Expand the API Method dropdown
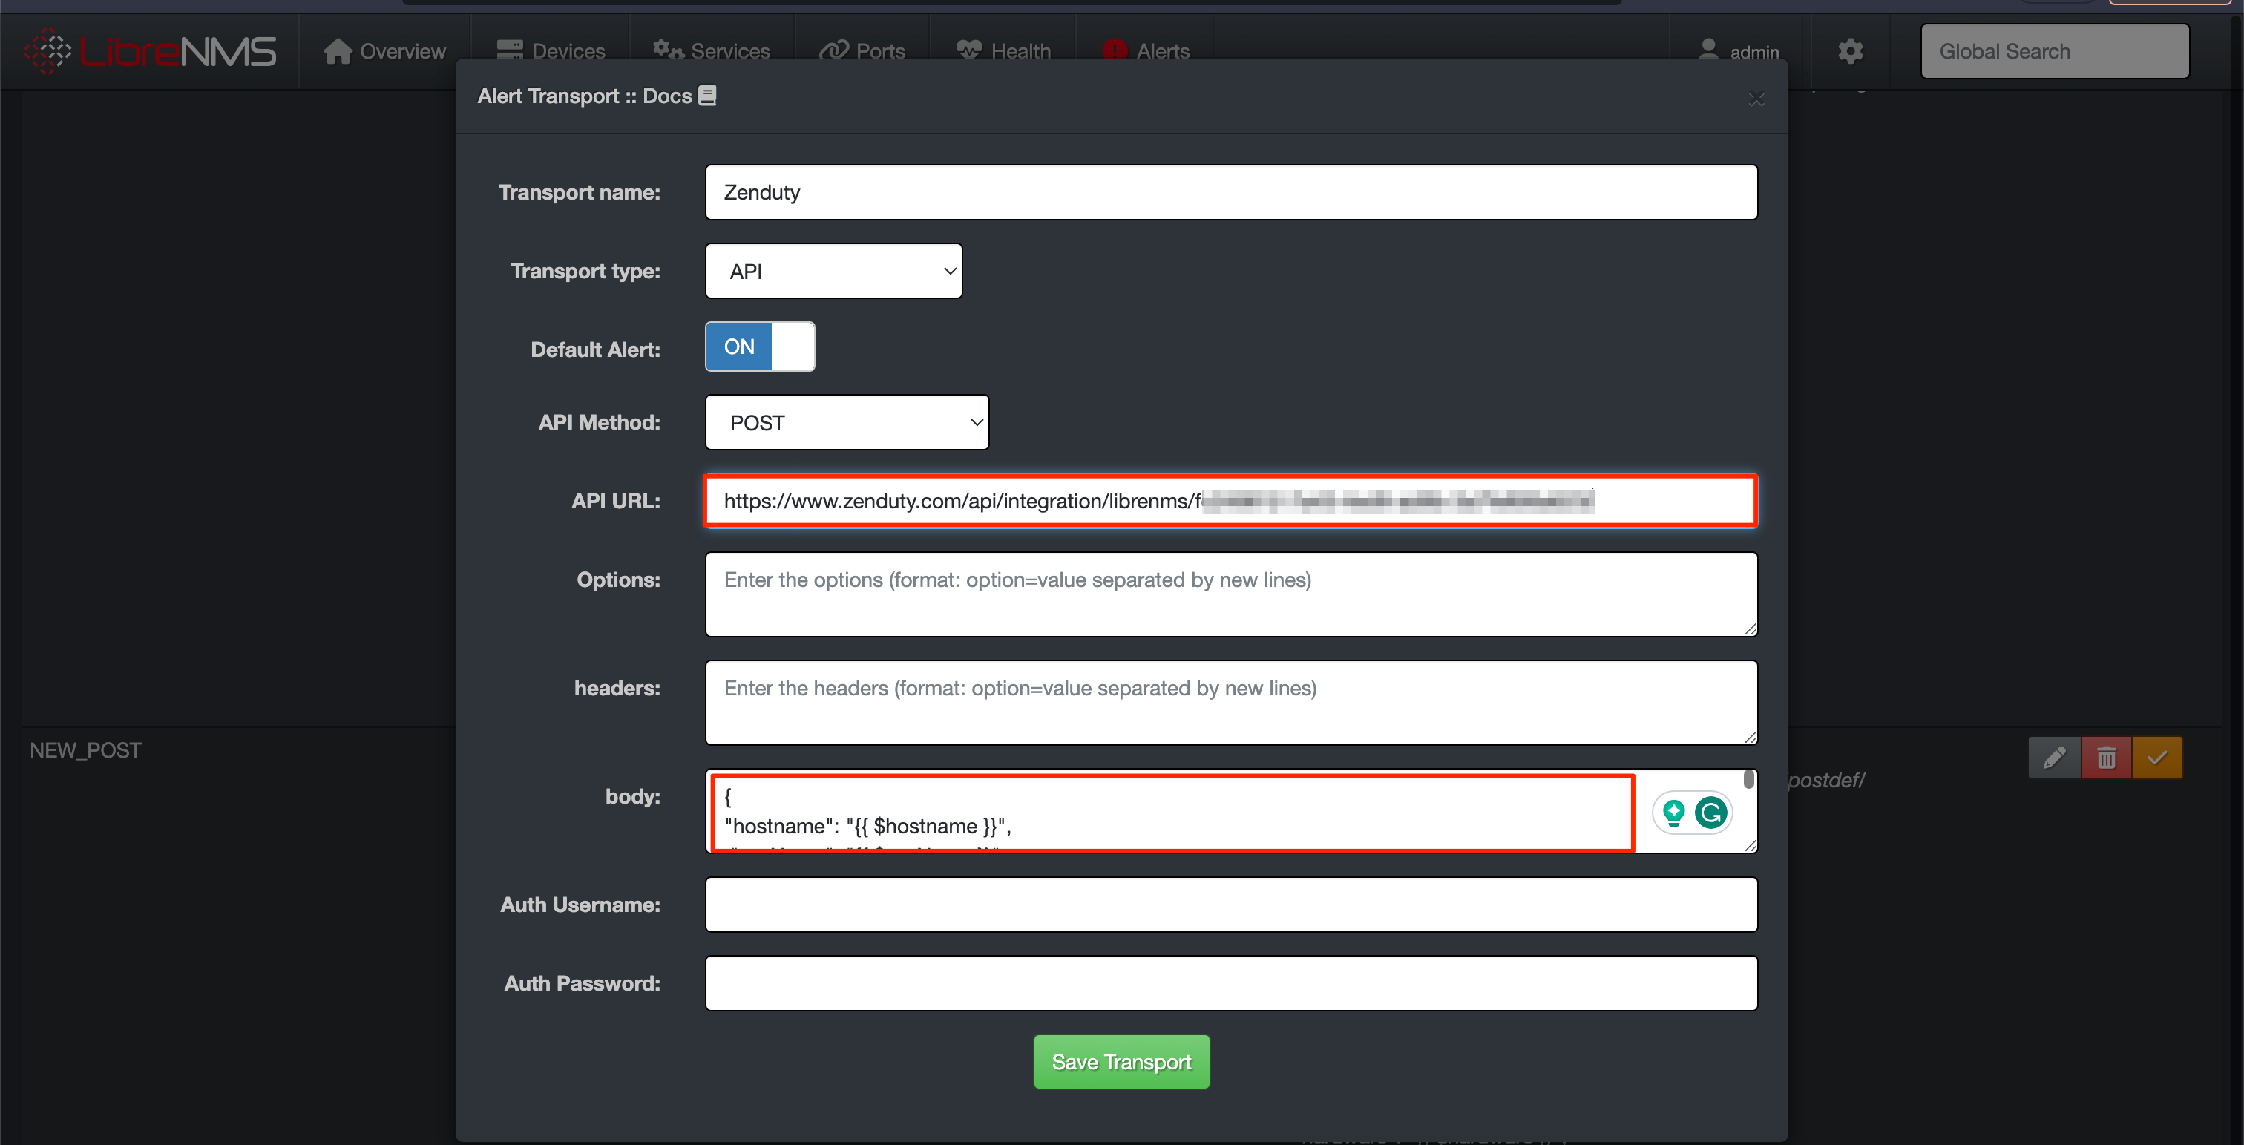2244x1145 pixels. [x=847, y=423]
